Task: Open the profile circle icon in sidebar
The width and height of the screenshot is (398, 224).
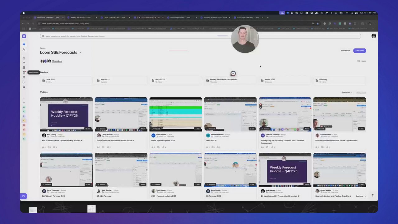Action: (x=24, y=58)
